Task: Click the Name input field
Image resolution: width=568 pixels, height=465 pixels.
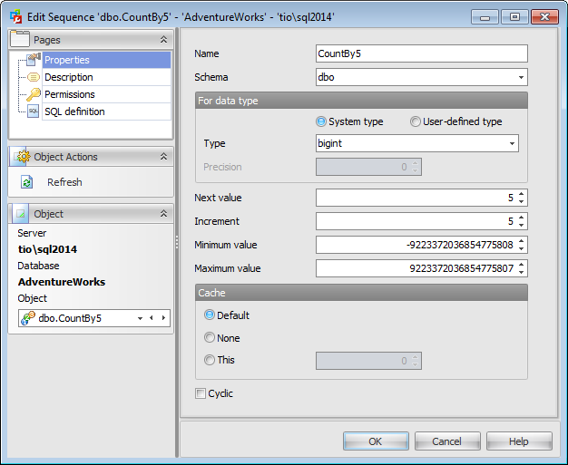Action: 422,53
